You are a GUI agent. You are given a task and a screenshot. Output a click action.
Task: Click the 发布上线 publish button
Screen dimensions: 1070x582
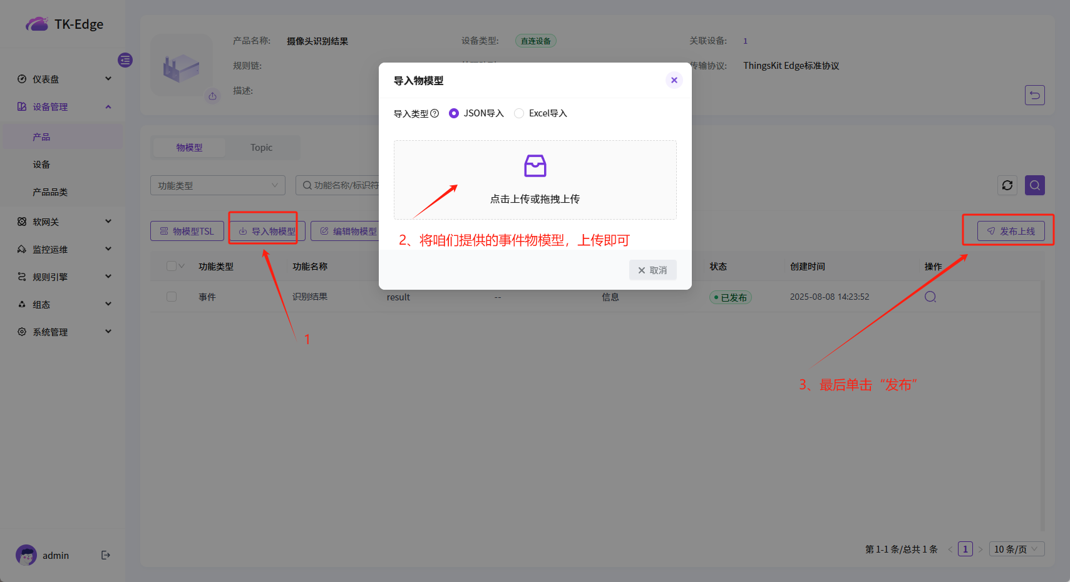pos(1011,231)
